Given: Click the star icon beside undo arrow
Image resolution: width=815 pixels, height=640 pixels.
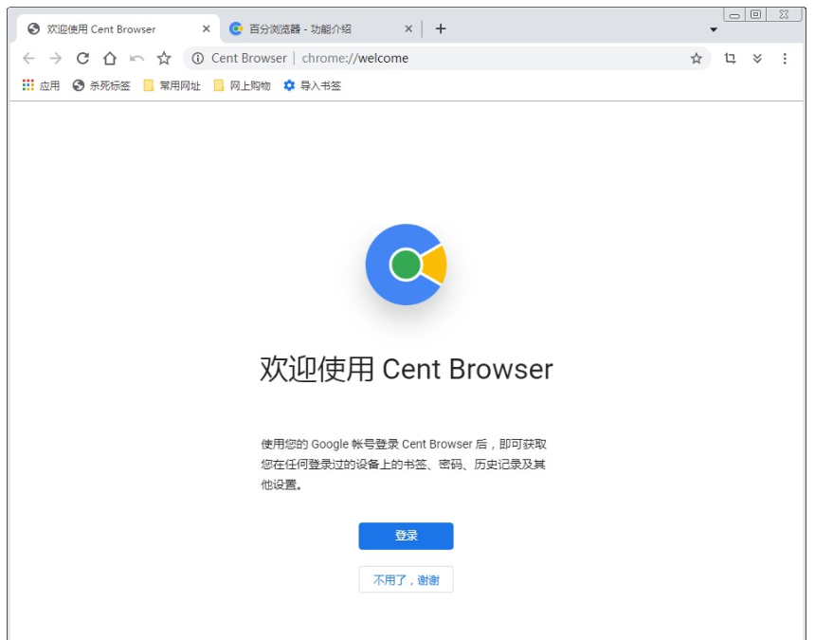Looking at the screenshot, I should click(x=164, y=58).
